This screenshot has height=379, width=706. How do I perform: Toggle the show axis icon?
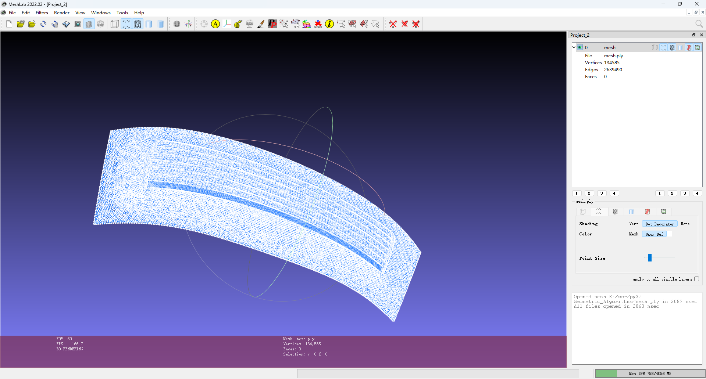point(188,24)
